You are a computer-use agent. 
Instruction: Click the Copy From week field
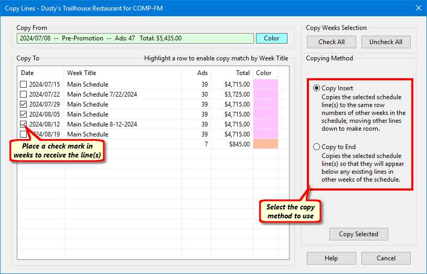(x=135, y=38)
